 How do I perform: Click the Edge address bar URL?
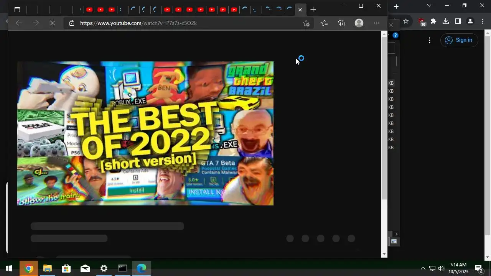point(138,23)
